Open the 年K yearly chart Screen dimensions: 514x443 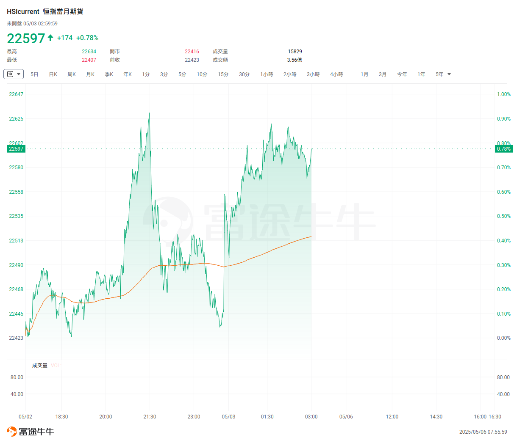coord(128,74)
